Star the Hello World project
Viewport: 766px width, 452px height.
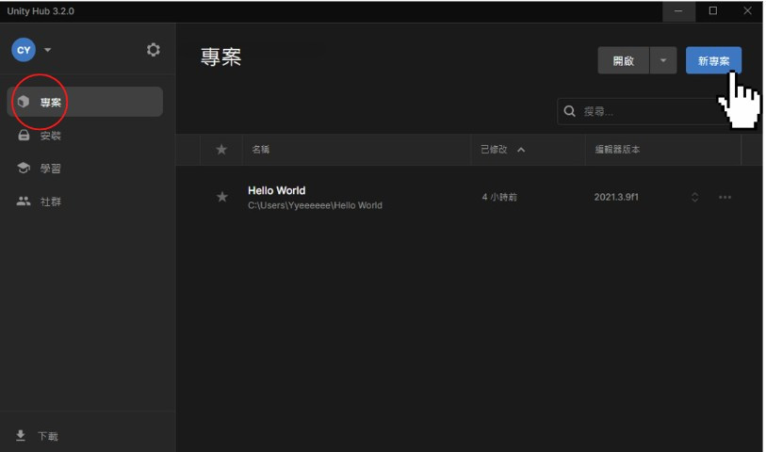coord(221,197)
